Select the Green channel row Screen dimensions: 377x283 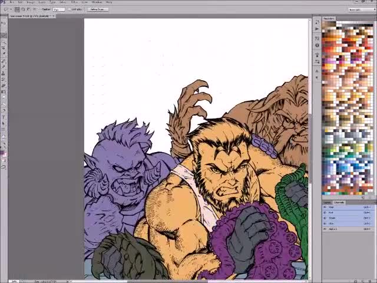tap(349, 218)
